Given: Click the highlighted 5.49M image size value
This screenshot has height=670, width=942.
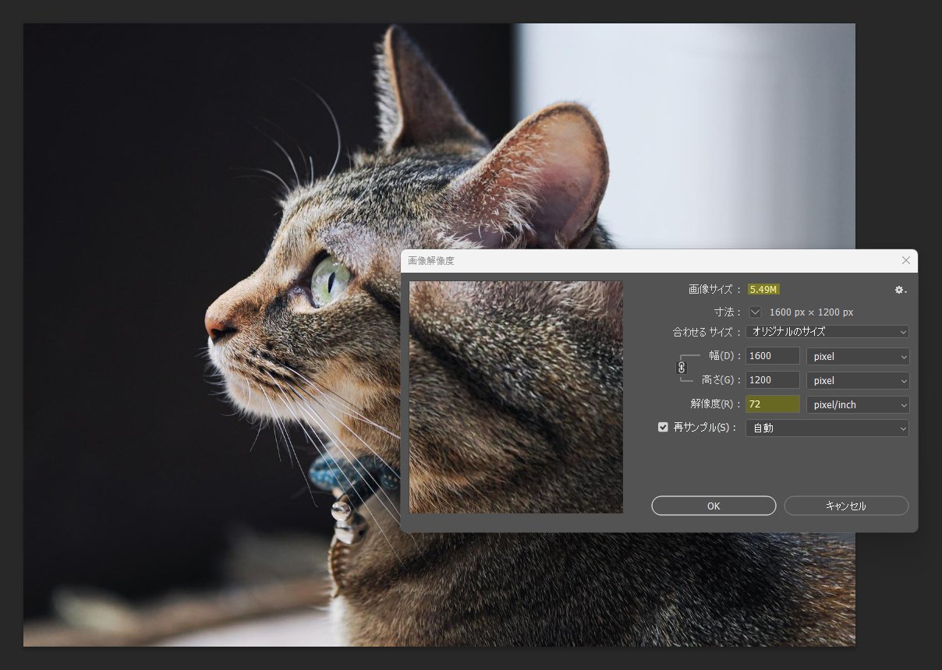Looking at the screenshot, I should click(x=763, y=290).
